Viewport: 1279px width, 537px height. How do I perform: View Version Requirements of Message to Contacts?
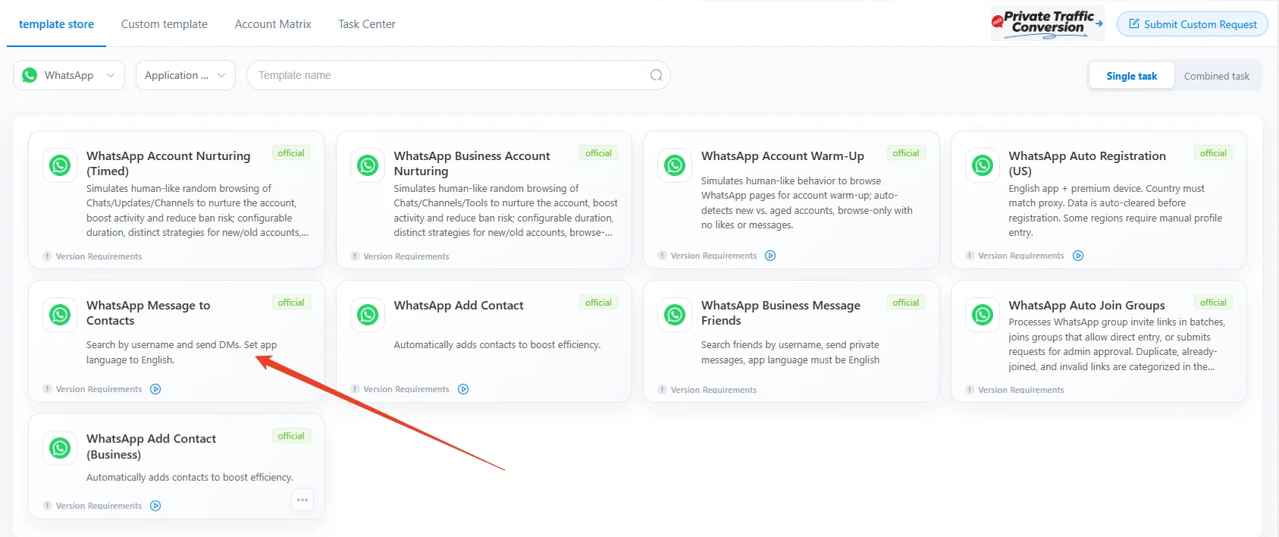click(x=99, y=389)
